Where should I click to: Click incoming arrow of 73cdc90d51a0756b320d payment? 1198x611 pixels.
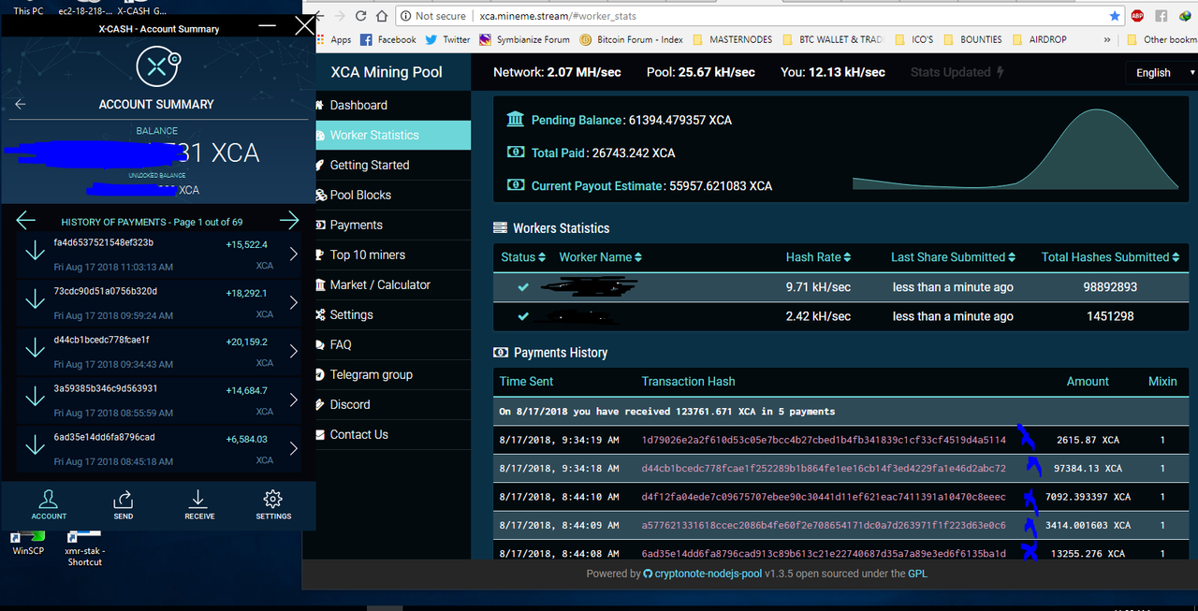[35, 299]
